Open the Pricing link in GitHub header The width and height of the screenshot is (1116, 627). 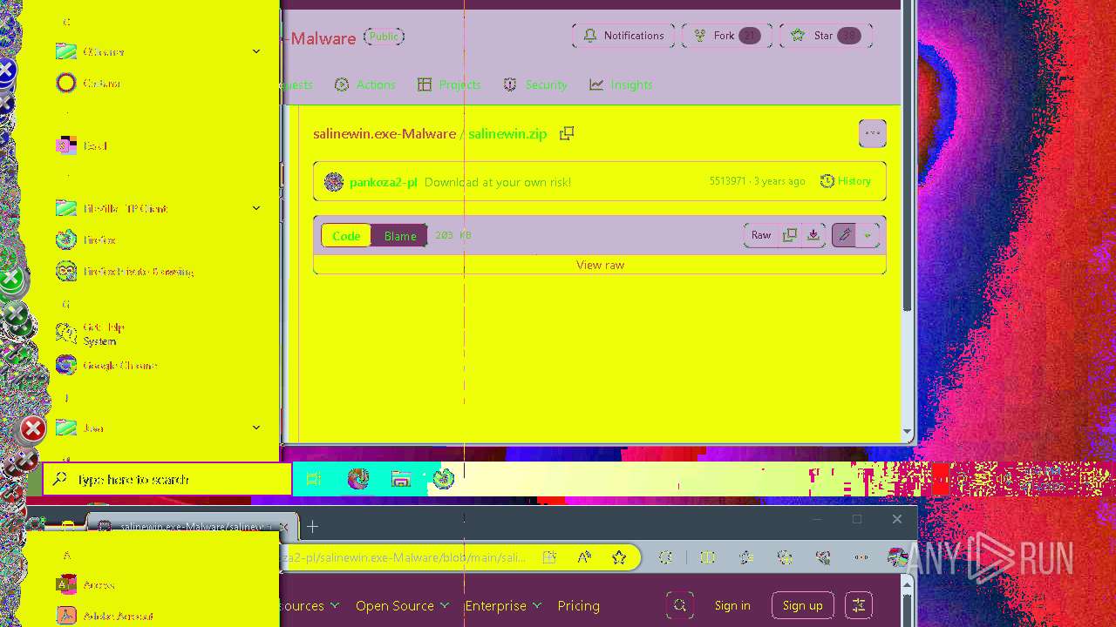578,605
